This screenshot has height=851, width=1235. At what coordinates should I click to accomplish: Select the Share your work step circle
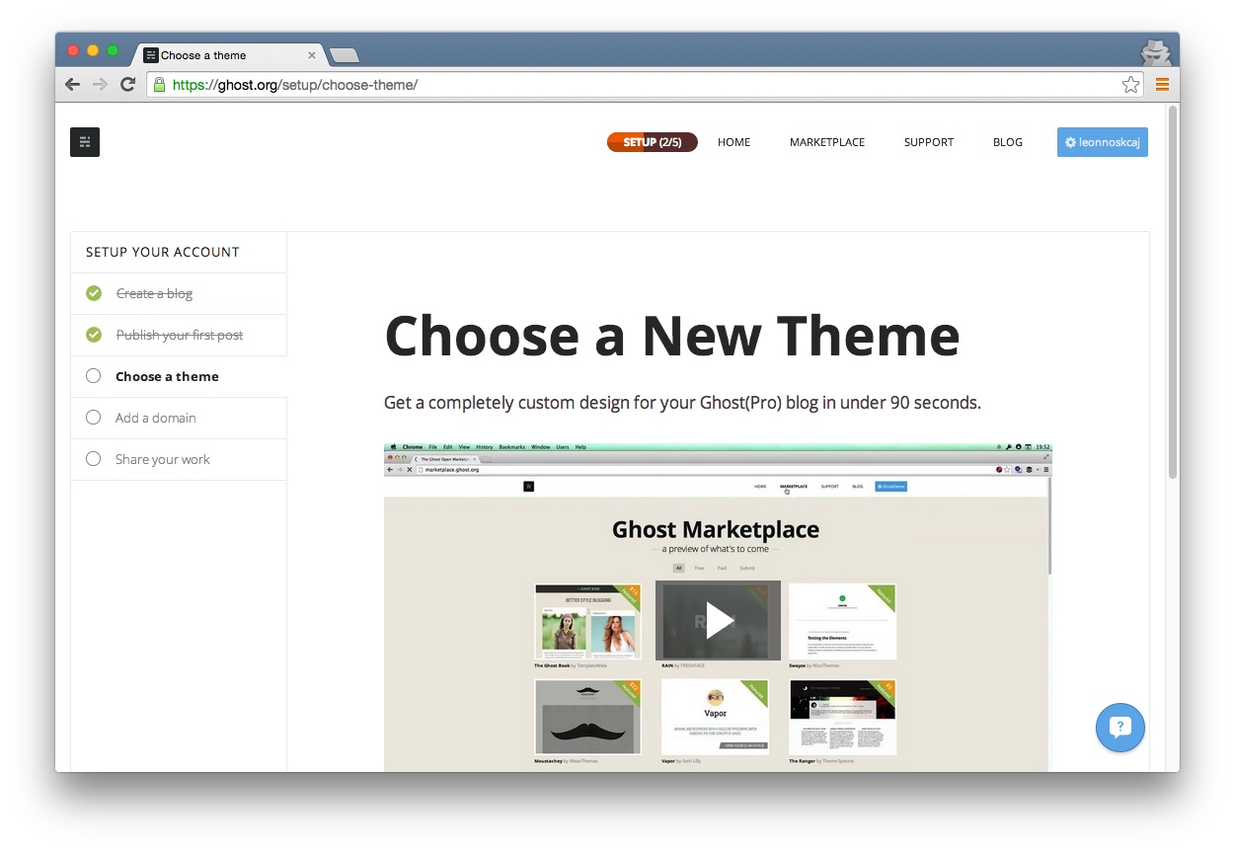(x=94, y=459)
